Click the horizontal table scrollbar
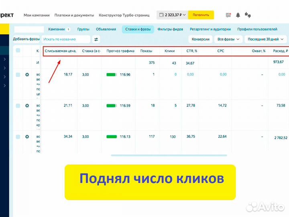 [x=169, y=156]
